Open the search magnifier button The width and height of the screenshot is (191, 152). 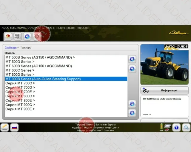coord(186,127)
